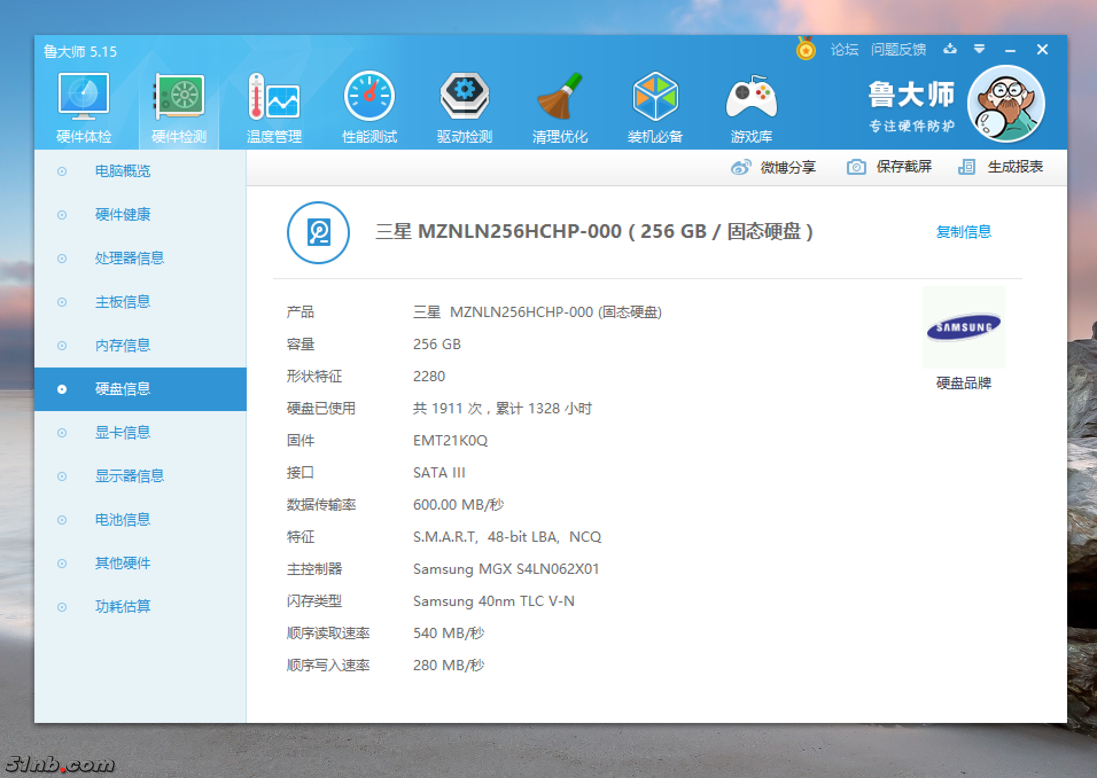Open the 论坛 forum link
Viewport: 1097px width, 778px height.
click(844, 50)
